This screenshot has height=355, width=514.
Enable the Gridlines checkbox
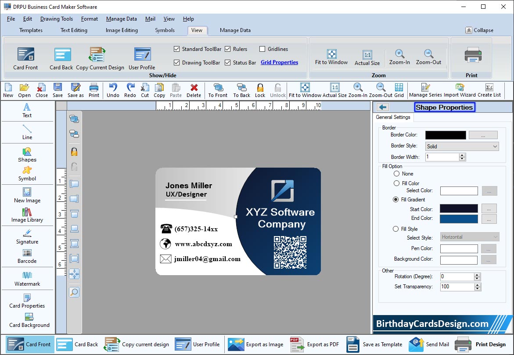pos(262,49)
